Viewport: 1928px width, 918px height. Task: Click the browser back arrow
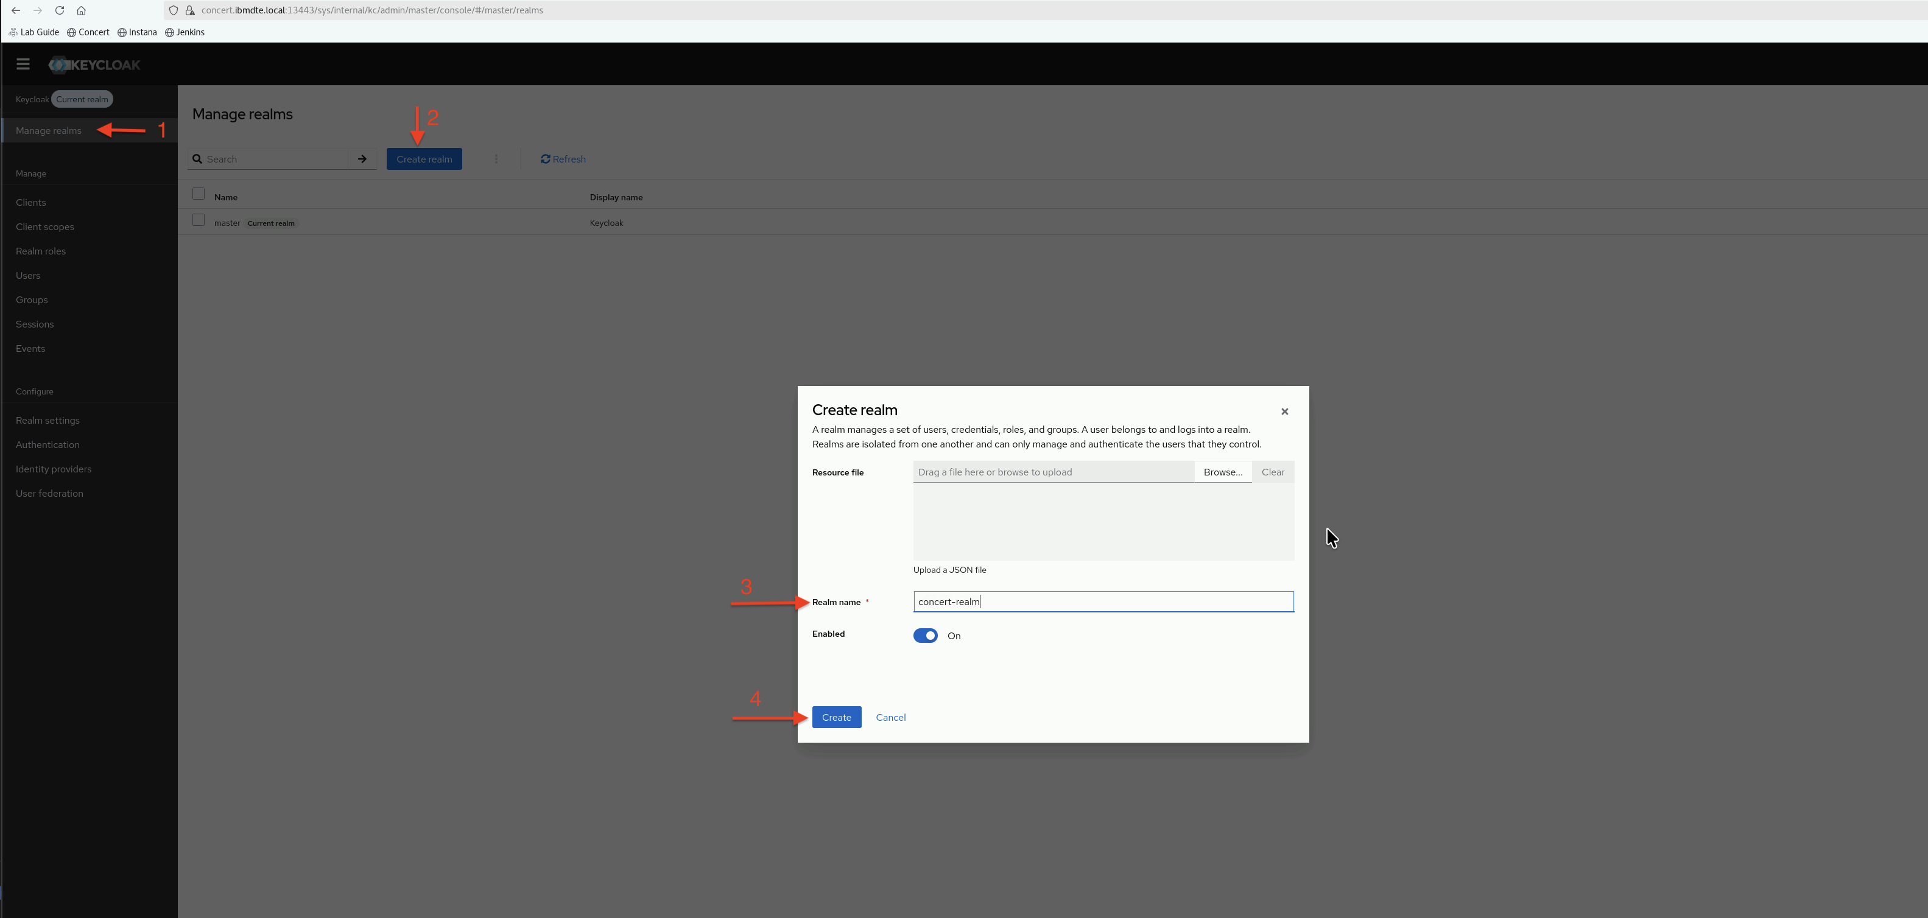[16, 10]
